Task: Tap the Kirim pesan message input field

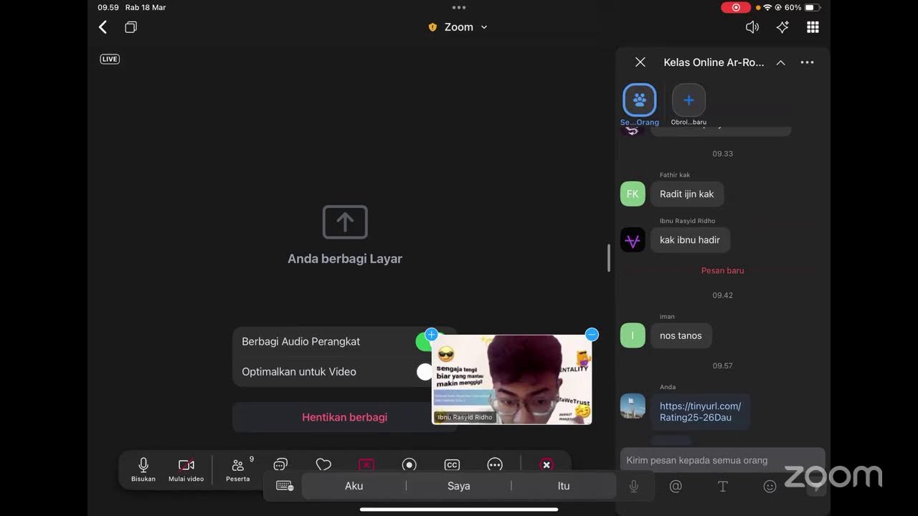Action: (x=723, y=460)
